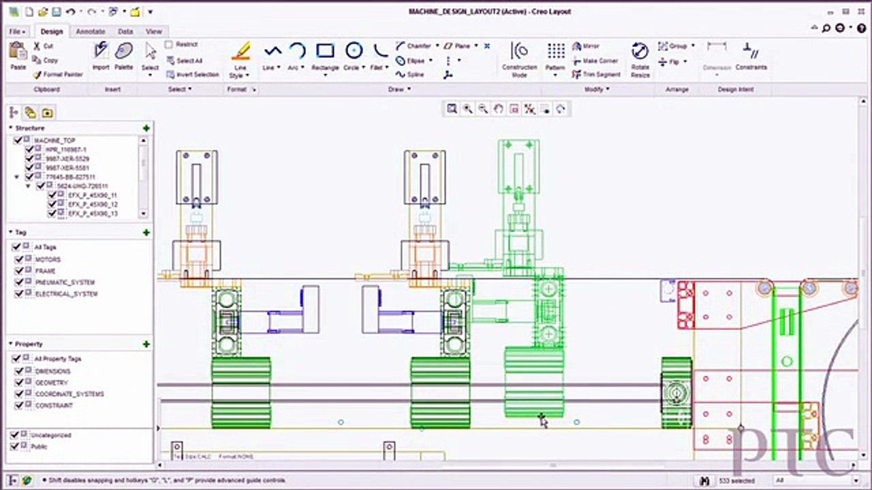Click the Refit view icon in graphics toolbar
Screen dimensions: 872x490
(452, 109)
